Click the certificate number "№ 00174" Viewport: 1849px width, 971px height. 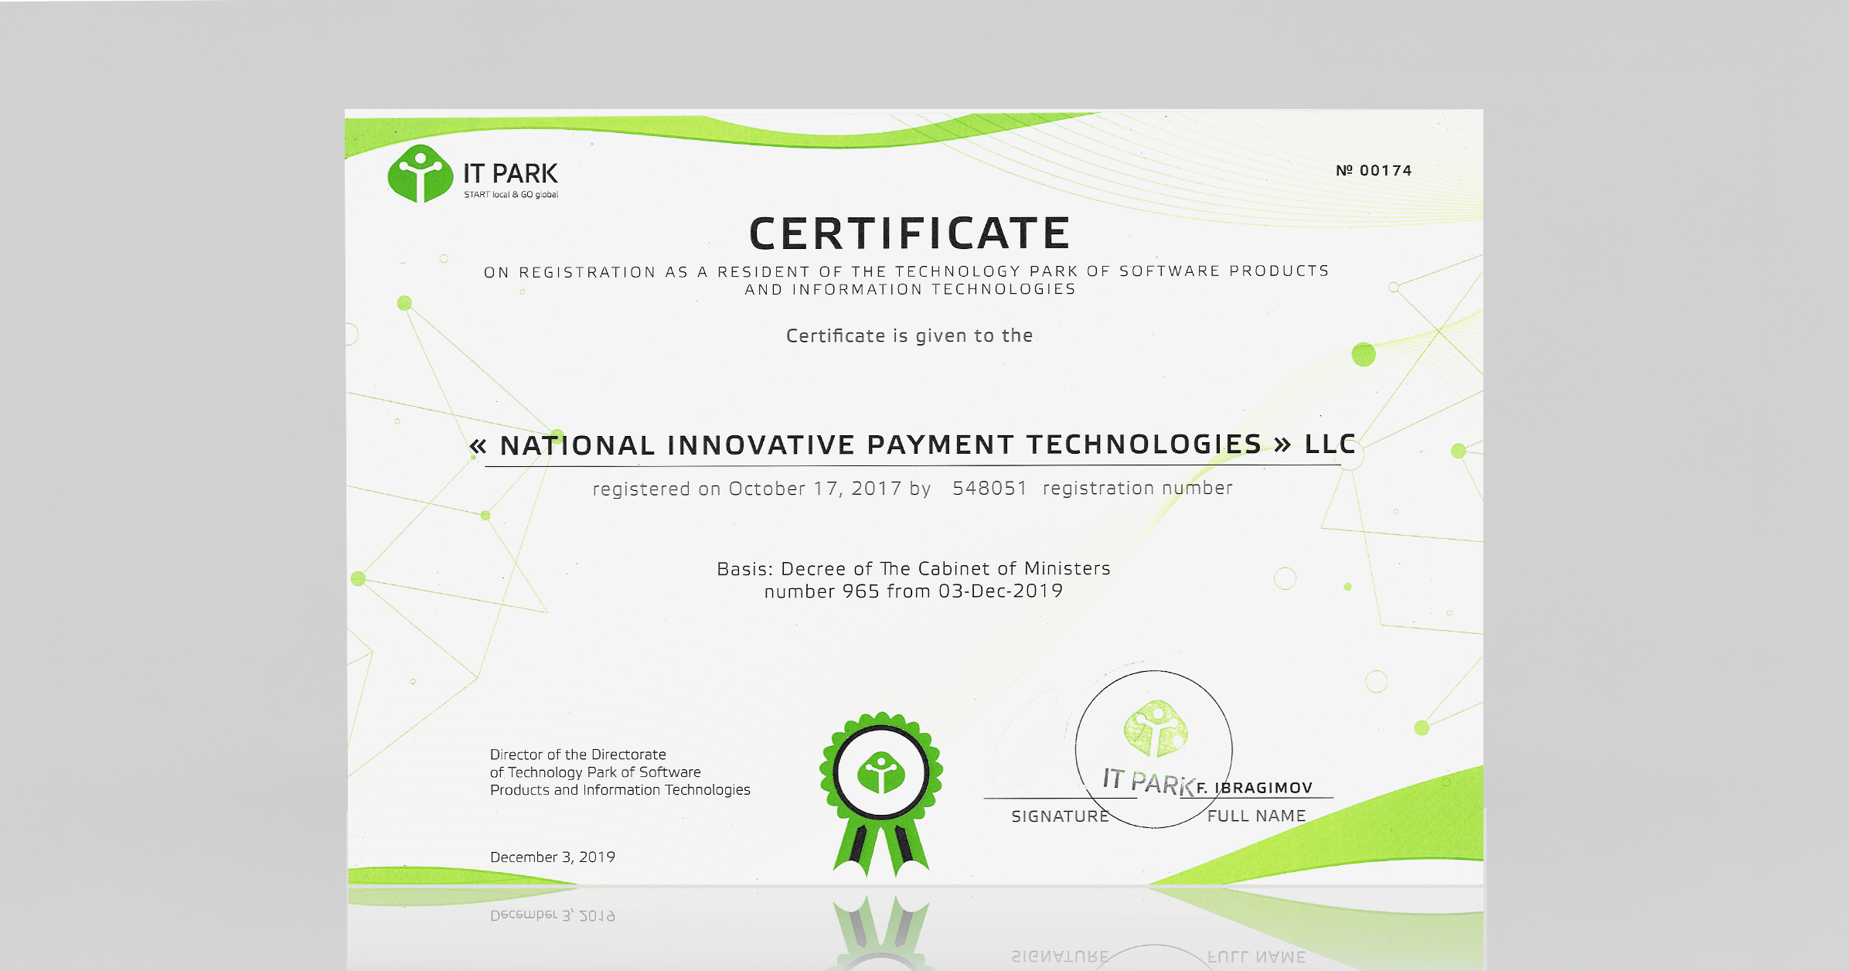1374,170
